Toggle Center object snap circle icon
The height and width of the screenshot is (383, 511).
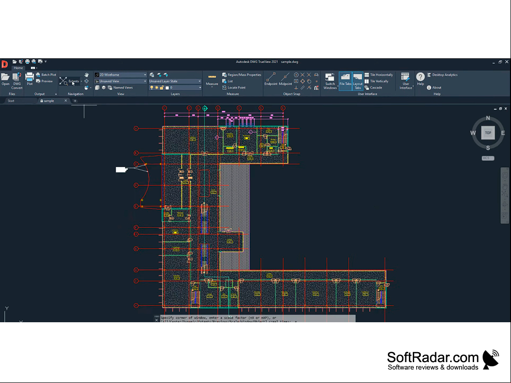[296, 75]
